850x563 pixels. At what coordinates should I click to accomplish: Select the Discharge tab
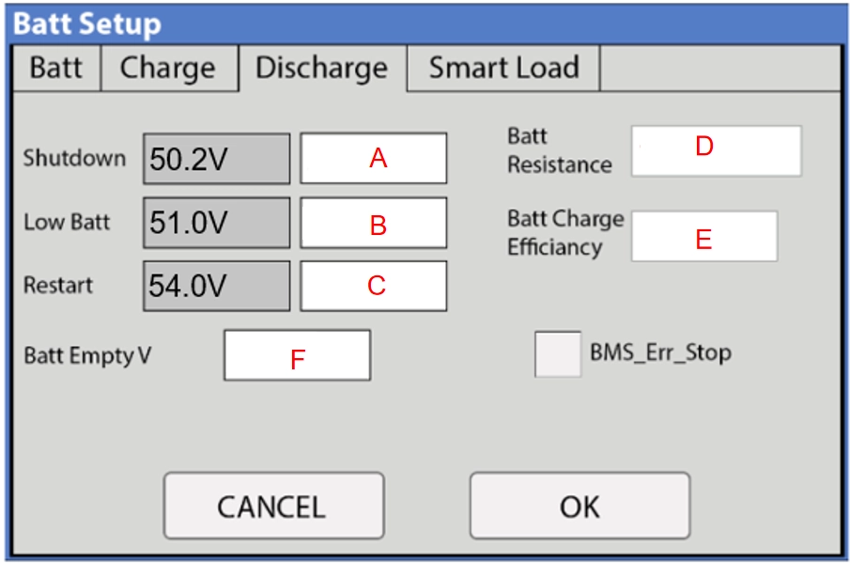(322, 69)
